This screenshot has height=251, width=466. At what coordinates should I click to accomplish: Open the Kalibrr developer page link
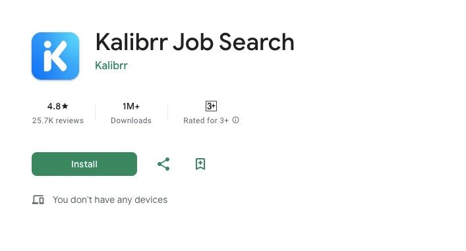(x=111, y=65)
